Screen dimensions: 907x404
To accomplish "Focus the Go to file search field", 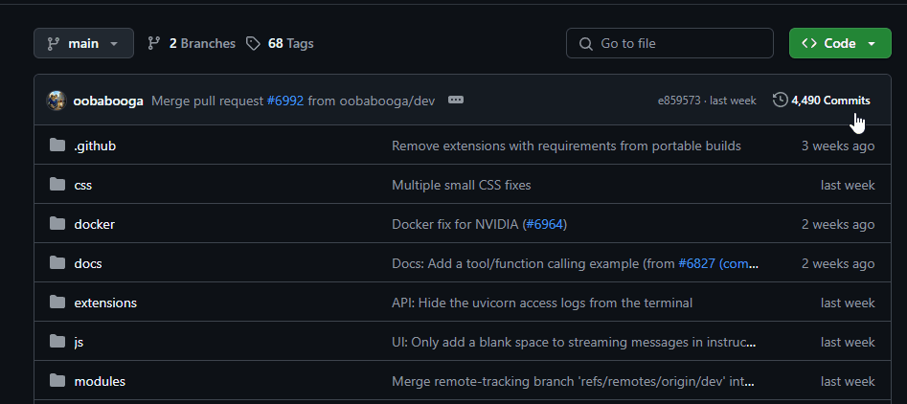I will click(669, 43).
